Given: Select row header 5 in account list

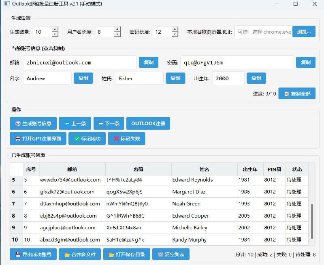Looking at the screenshot, I should click(16, 180).
